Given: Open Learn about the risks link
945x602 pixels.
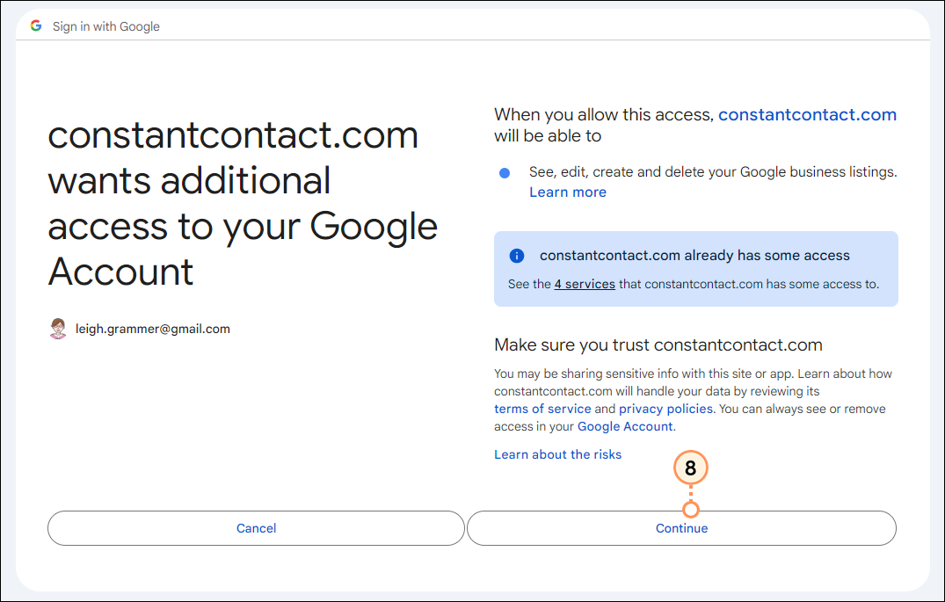Looking at the screenshot, I should (x=557, y=454).
